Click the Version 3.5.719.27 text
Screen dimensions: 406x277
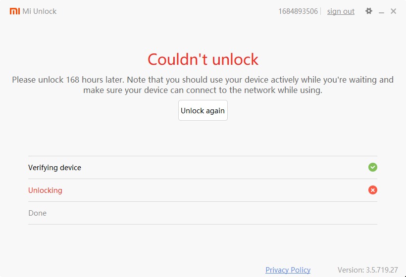(x=367, y=270)
